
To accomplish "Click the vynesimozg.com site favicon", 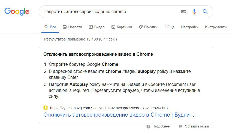I will pos(46,108).
